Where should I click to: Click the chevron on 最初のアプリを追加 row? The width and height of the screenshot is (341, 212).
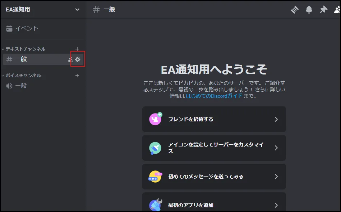(276, 205)
